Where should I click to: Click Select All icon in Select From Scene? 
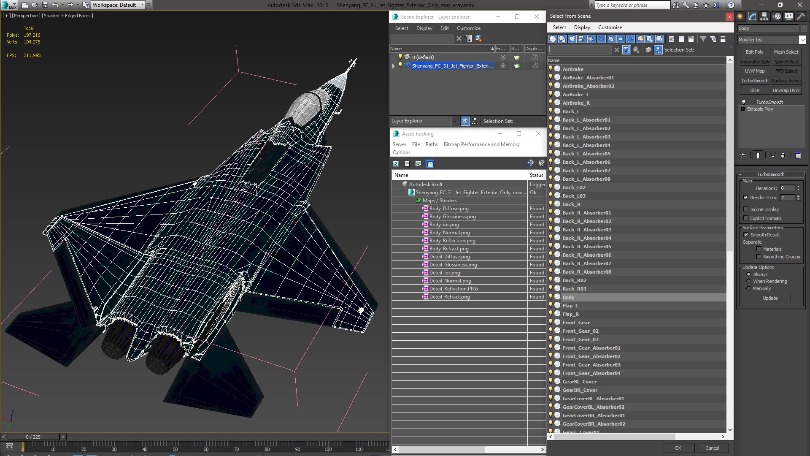click(671, 39)
